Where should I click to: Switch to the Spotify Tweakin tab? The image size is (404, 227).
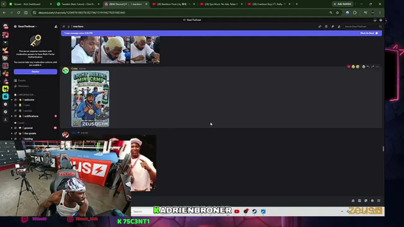pos(78,4)
